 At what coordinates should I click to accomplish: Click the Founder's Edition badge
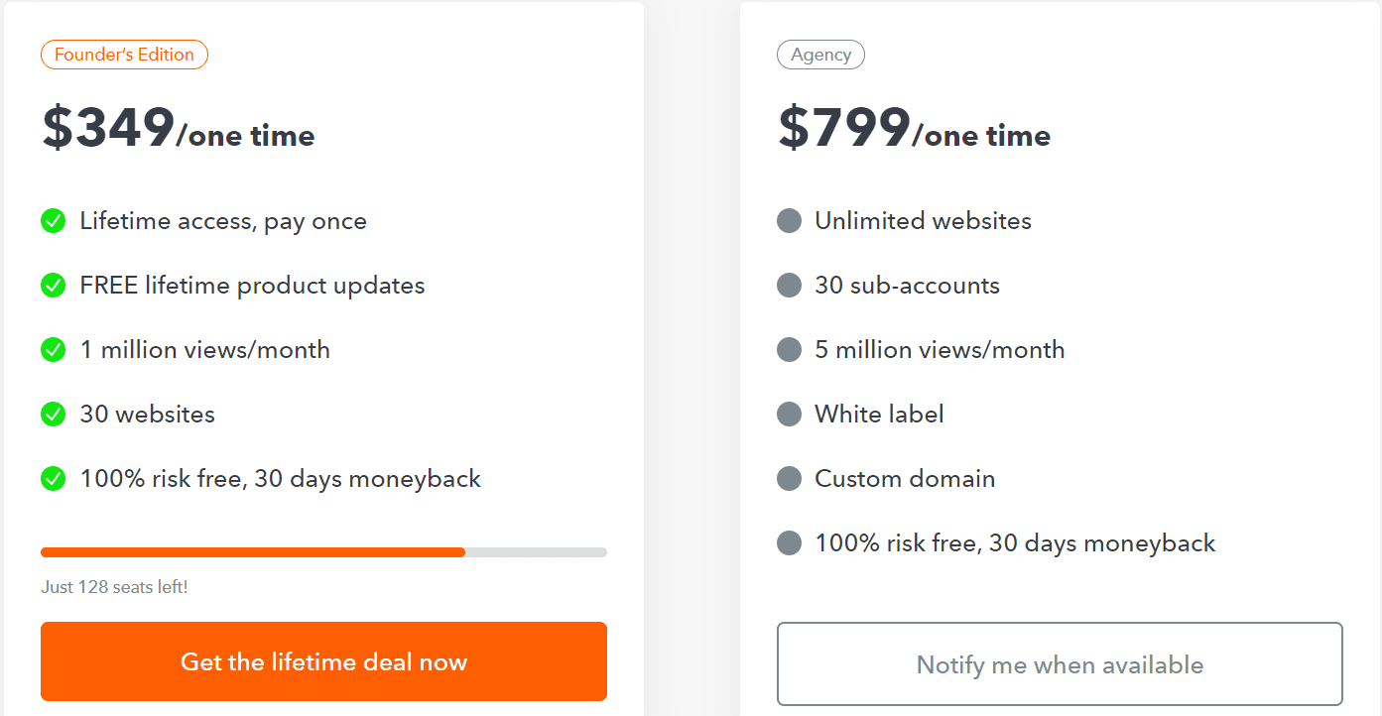(x=124, y=55)
